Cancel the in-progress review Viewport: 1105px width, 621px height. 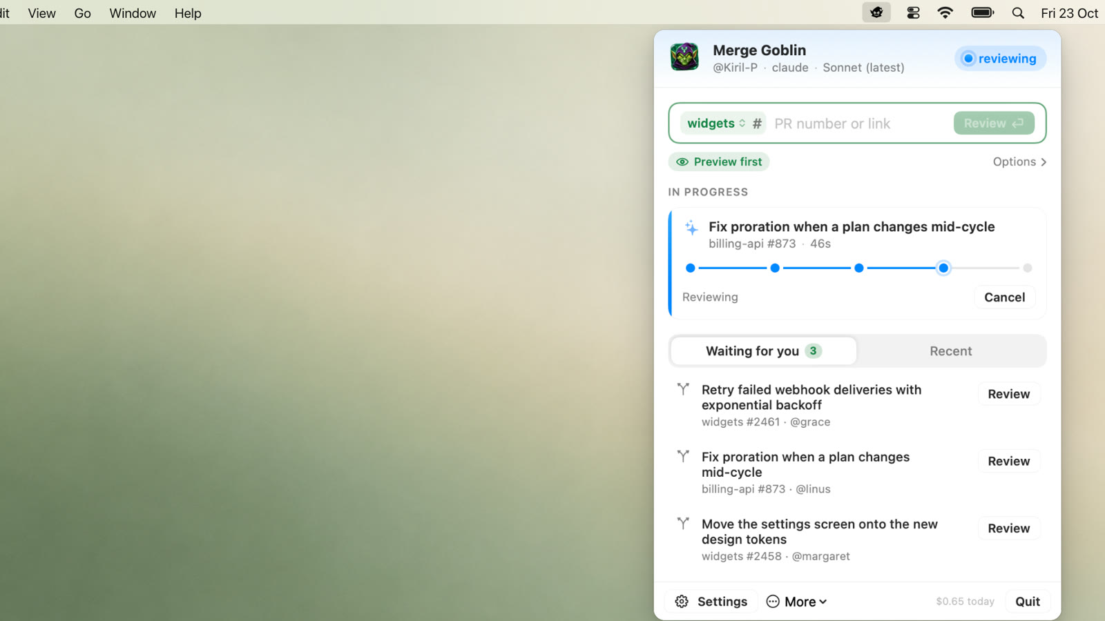[1005, 297]
